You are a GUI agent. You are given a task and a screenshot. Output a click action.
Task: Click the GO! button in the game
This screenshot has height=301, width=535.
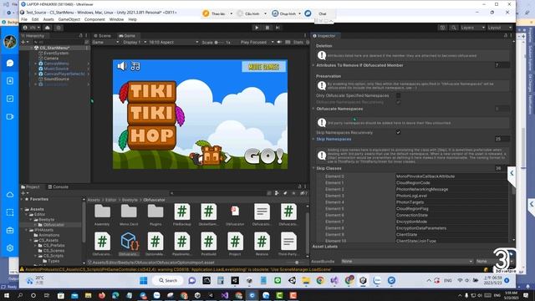pyautogui.click(x=264, y=156)
